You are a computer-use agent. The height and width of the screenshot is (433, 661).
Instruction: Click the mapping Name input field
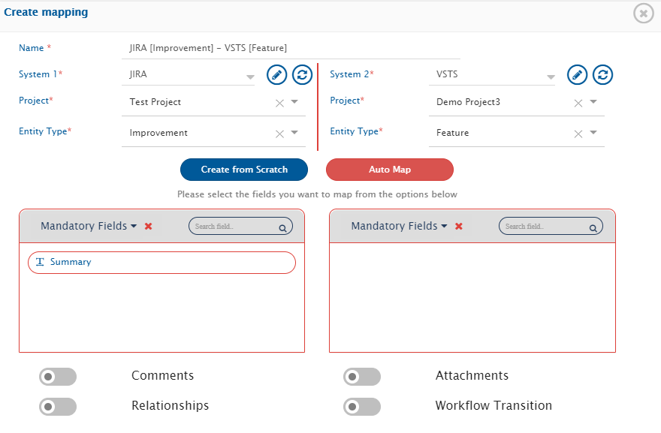coord(290,48)
